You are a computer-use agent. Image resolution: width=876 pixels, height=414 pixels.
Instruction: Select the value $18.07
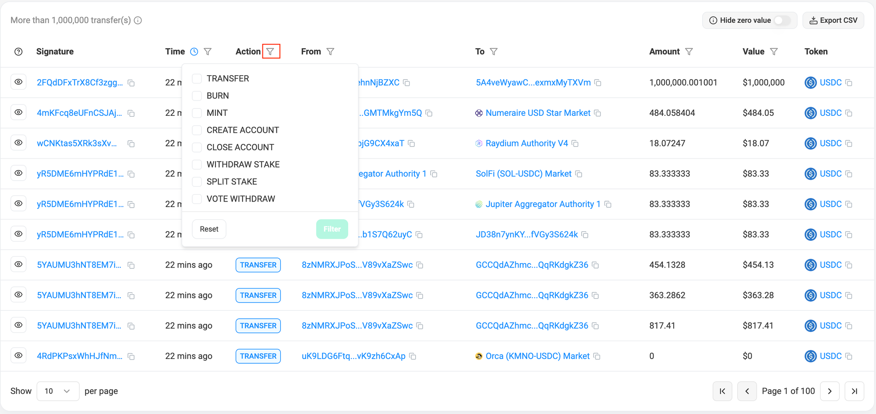tap(756, 143)
